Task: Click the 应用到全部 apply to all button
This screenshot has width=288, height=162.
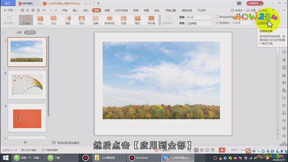Action: tap(263, 20)
